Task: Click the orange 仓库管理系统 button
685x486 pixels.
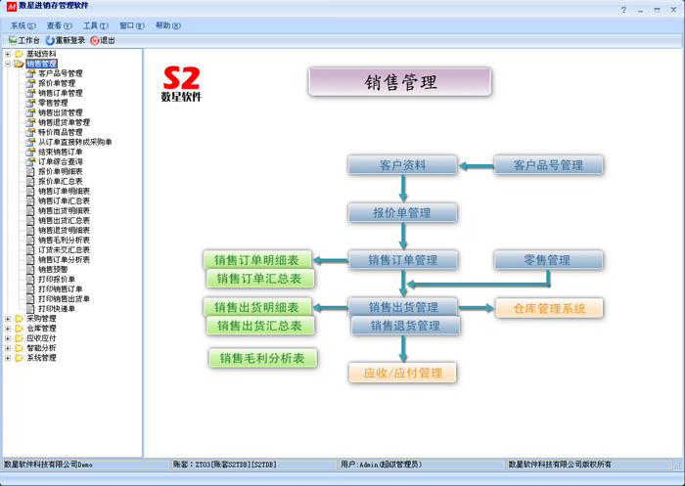Action: click(x=549, y=308)
